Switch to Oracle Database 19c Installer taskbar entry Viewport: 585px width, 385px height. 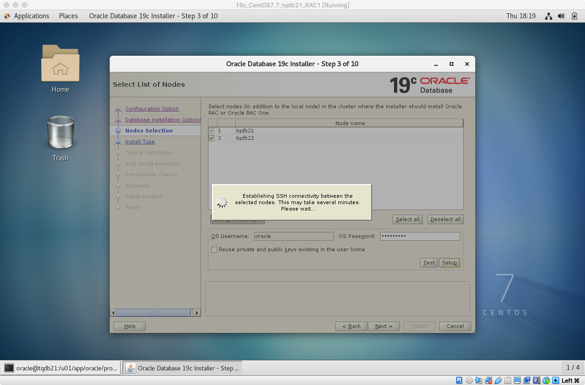(182, 368)
